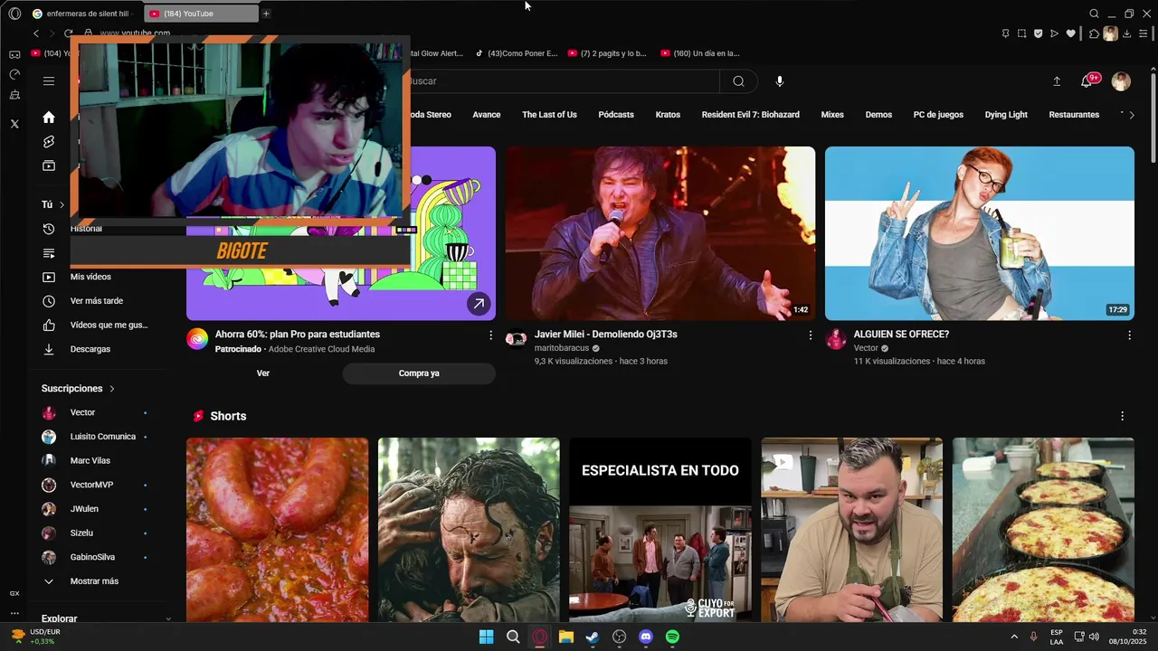1158x651 pixels.
Task: Select the 'Resident Evil 7: Biohazard' chip
Action: (x=750, y=115)
